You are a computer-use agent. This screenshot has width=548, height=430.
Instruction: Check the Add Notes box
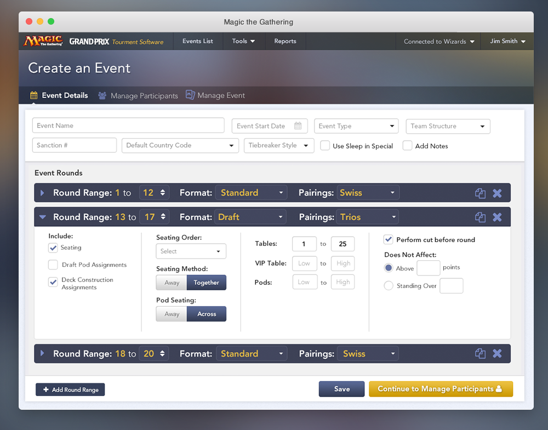coord(407,145)
